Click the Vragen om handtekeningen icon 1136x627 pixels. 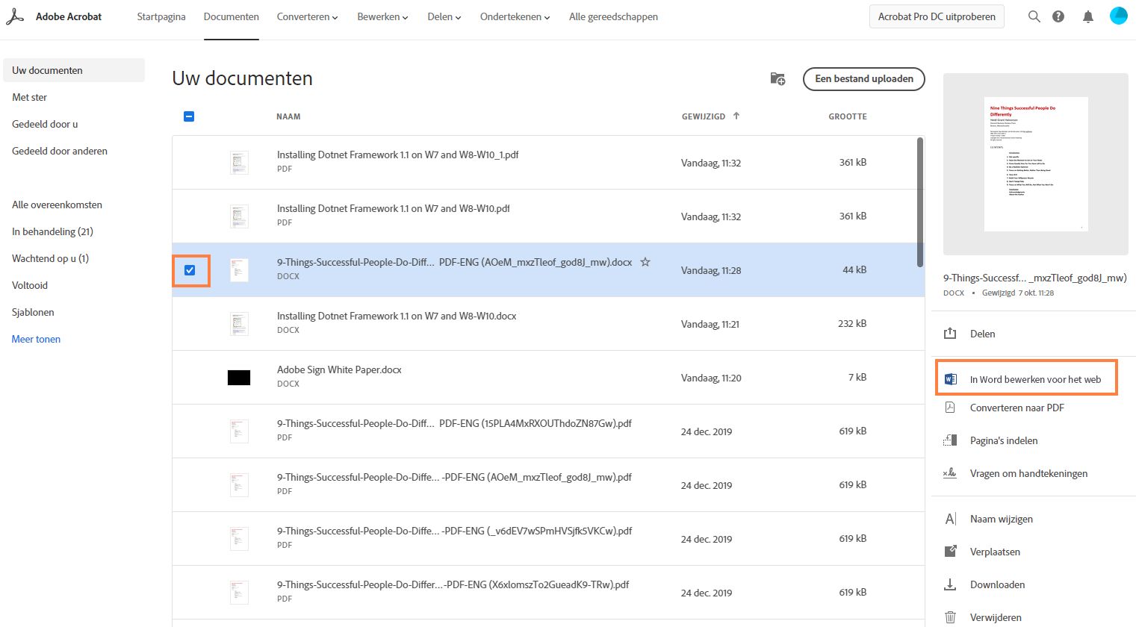click(x=950, y=473)
